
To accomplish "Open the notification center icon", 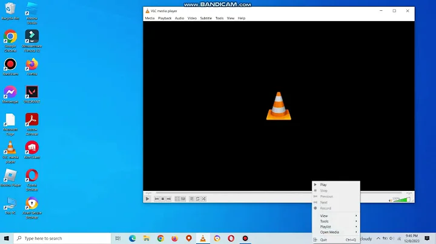I will pos(427,239).
